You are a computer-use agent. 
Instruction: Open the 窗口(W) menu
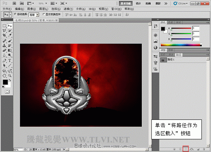(116, 9)
